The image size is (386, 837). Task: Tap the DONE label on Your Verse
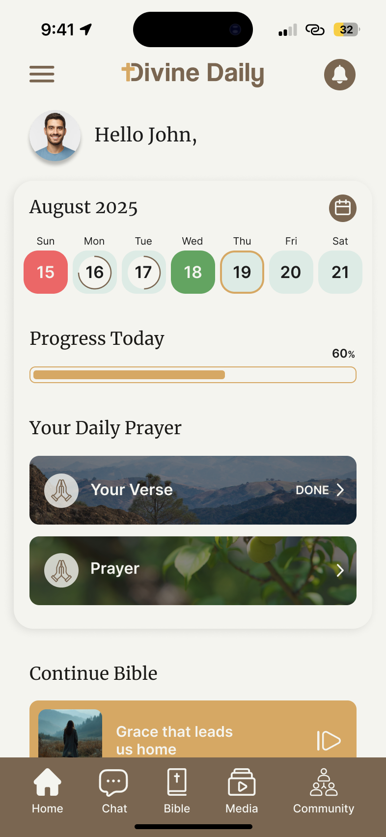[x=312, y=490]
